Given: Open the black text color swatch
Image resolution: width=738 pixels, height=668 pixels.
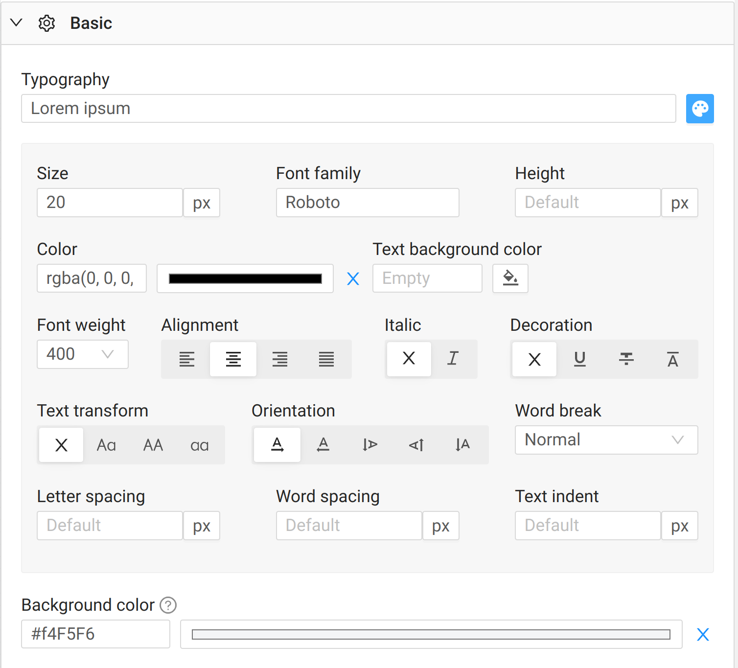Looking at the screenshot, I should point(245,279).
